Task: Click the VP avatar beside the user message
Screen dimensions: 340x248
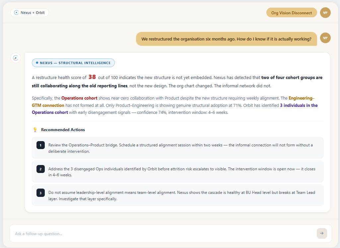Action: click(325, 38)
